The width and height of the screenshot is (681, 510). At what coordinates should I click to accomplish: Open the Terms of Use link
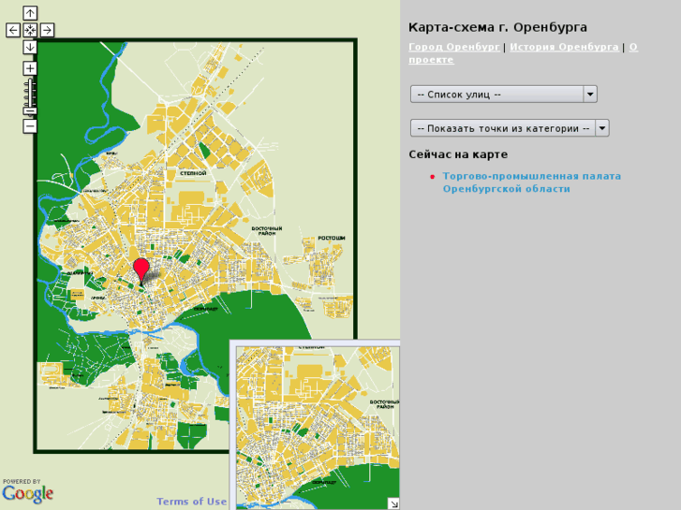pos(192,502)
